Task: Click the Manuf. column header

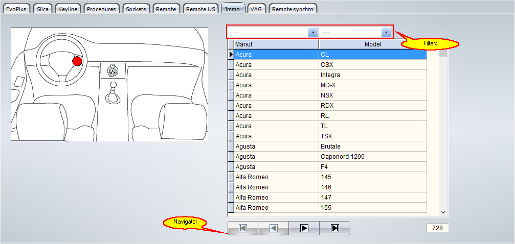Action: tap(276, 44)
